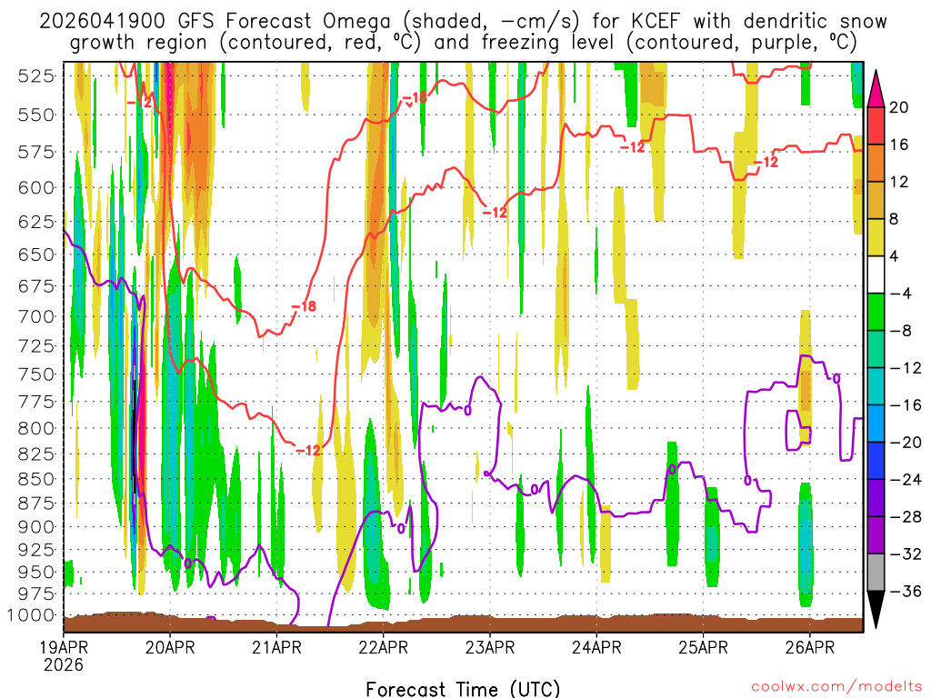The width and height of the screenshot is (931, 698).
Task: Click the black bottom colorbar arrow
Action: coord(876,610)
